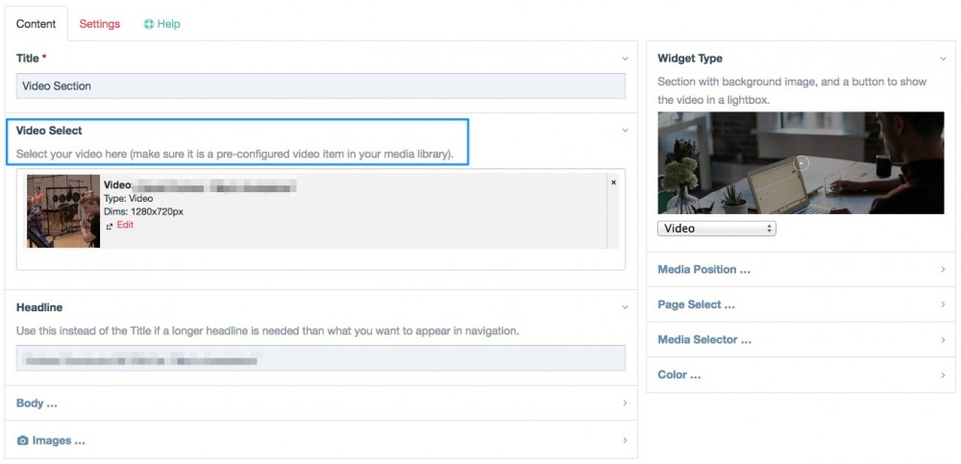Click the Edit link for the video
This screenshot has width=961, height=464.
coord(125,225)
